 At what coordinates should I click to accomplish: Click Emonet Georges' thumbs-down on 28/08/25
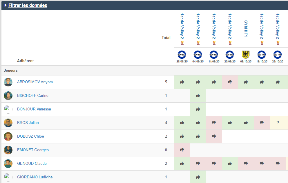182,150
